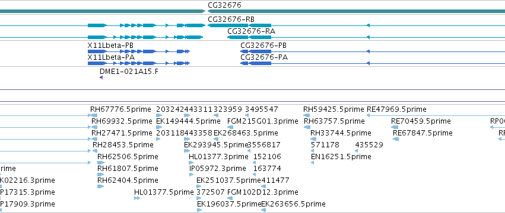Select the 372507 feature label
505x213 pixels.
211,192
